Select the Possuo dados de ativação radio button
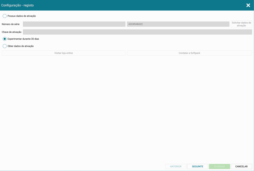Screen dimensions: 254x171 pyautogui.click(x=4, y=16)
